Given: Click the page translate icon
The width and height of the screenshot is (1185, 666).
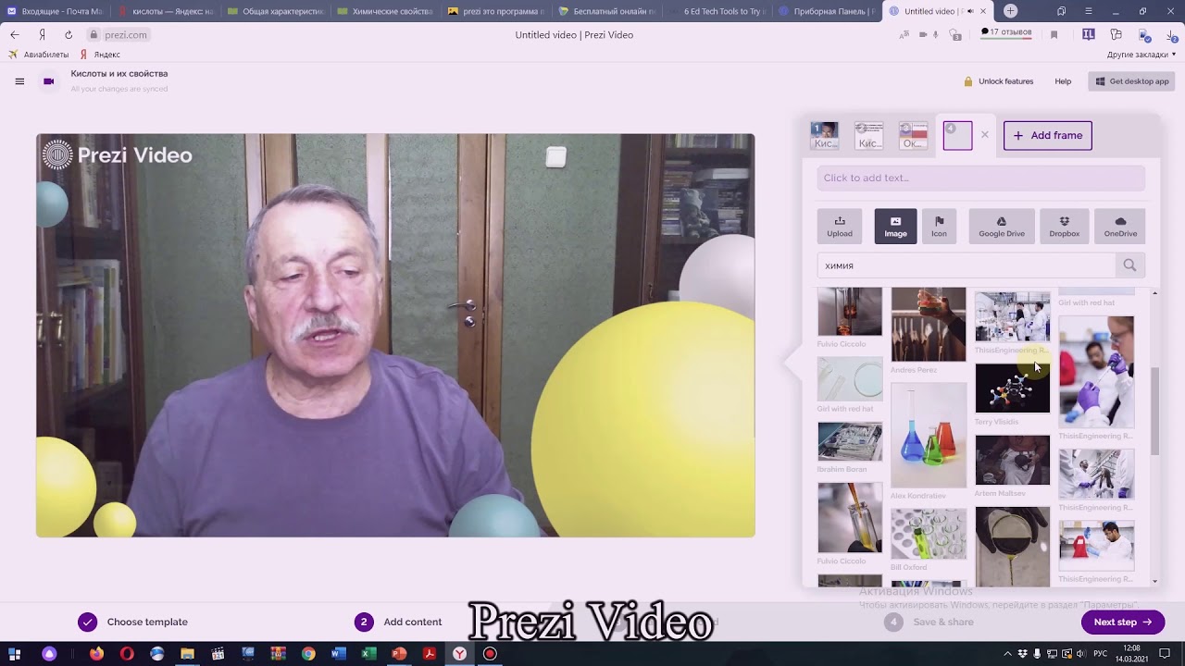Looking at the screenshot, I should click(x=904, y=34).
